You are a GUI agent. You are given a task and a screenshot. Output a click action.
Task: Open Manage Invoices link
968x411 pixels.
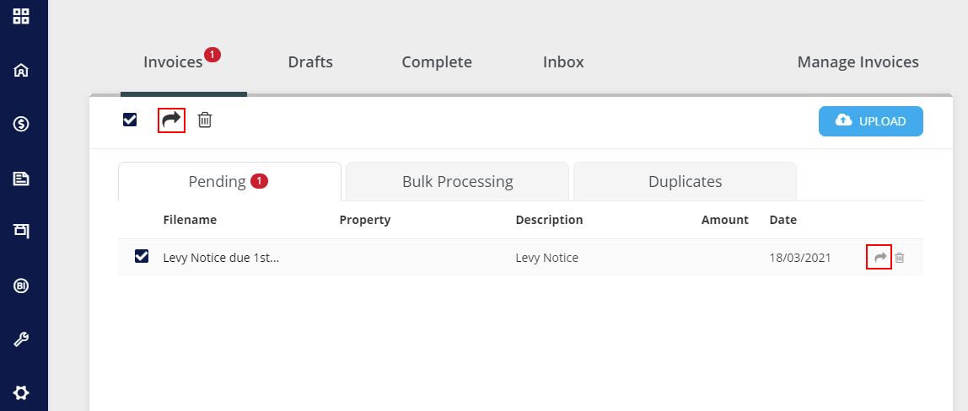(x=858, y=62)
